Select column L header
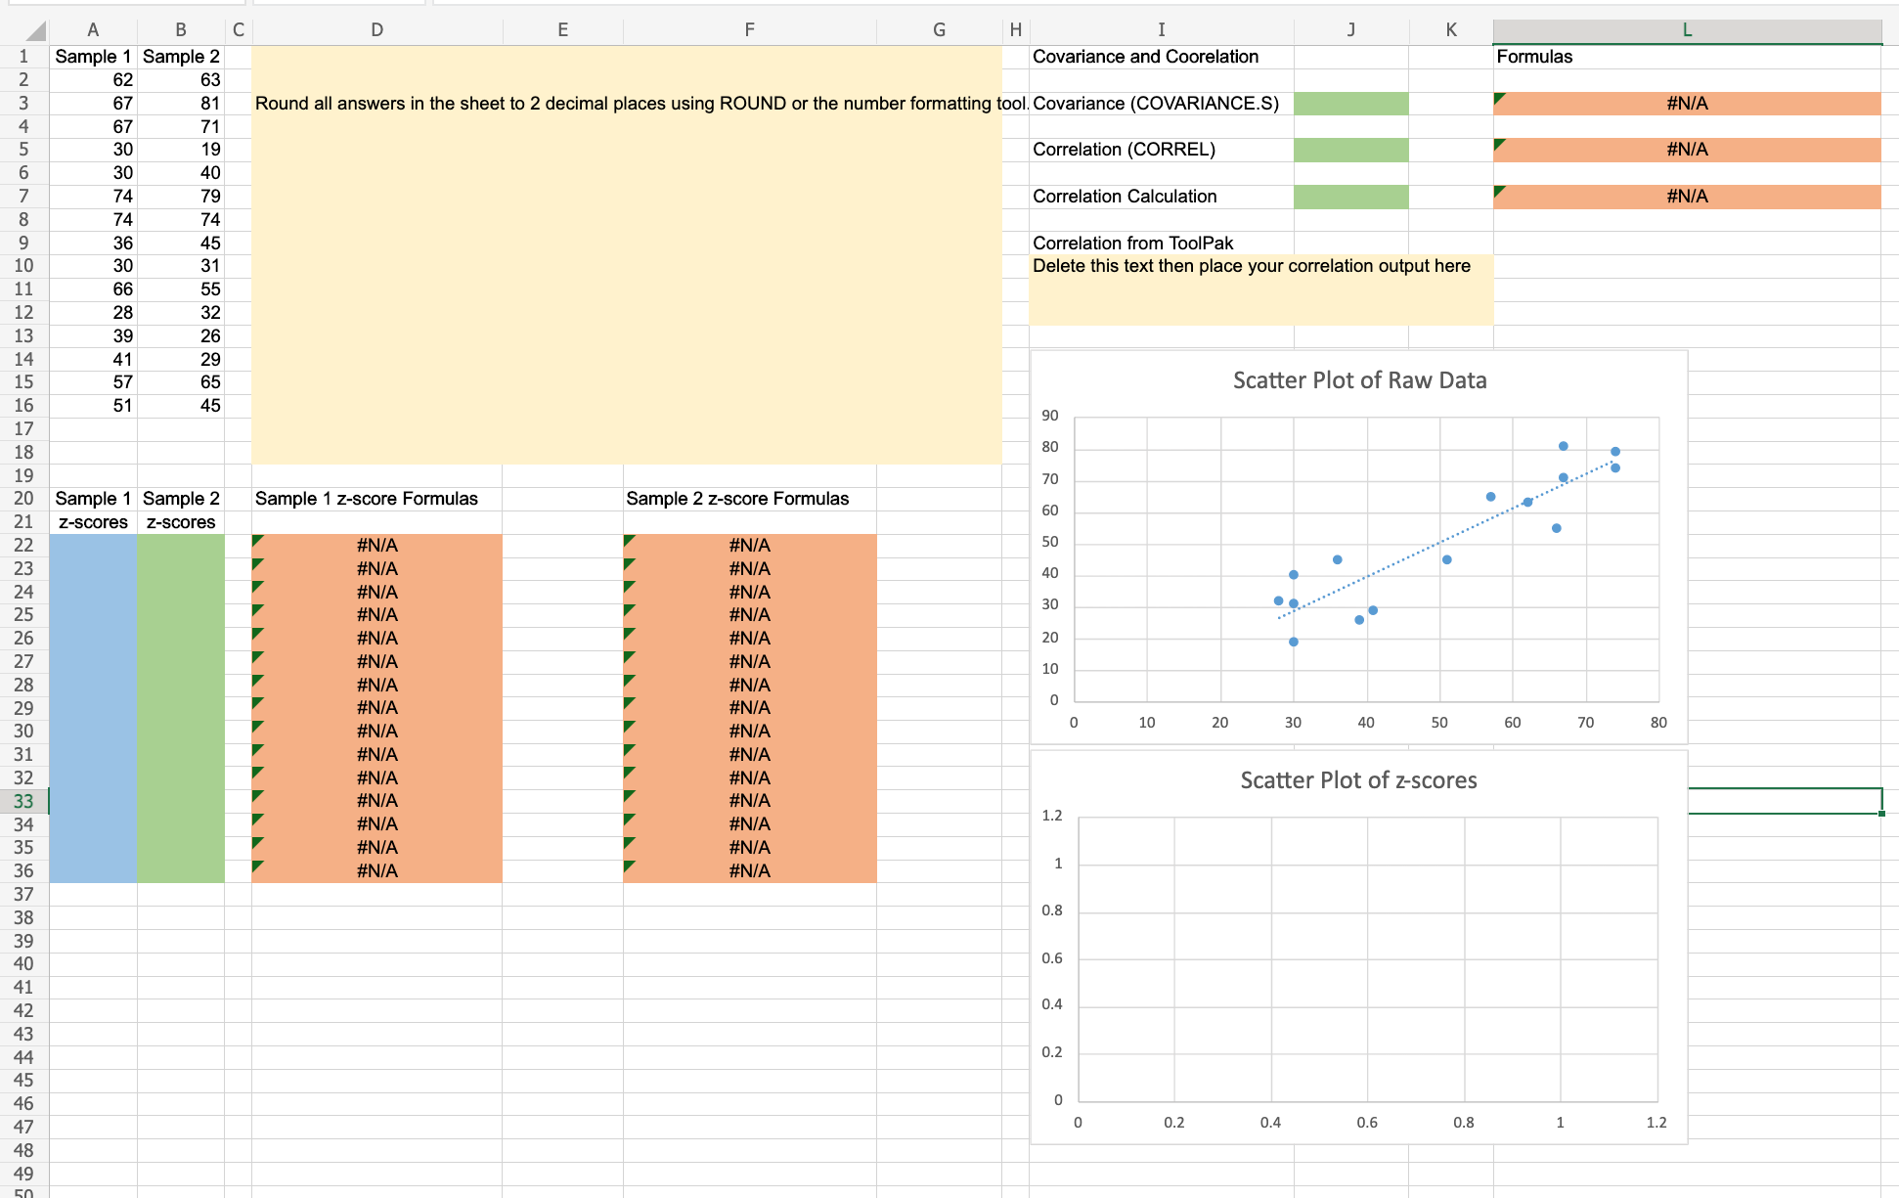The width and height of the screenshot is (1899, 1198). click(1687, 30)
